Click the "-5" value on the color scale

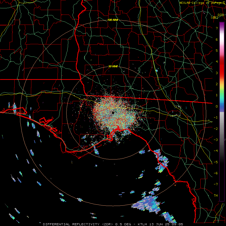pyautogui.click(x=216, y=162)
